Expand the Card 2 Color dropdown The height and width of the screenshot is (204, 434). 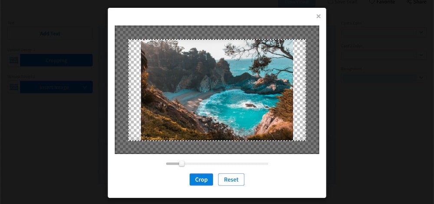(x=421, y=55)
